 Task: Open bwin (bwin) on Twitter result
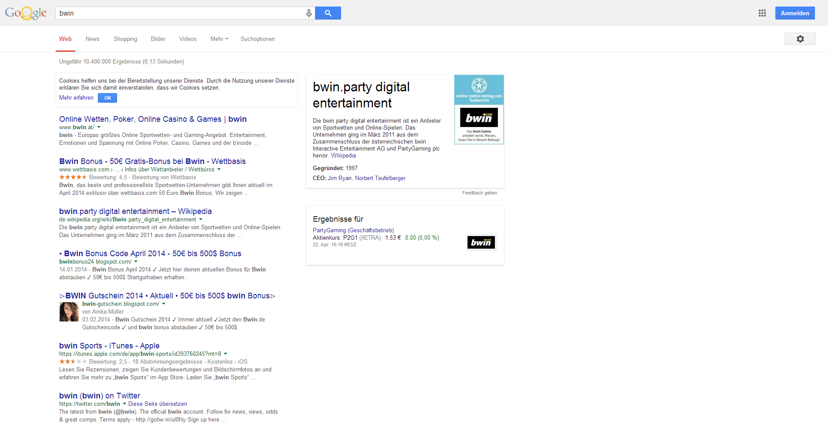pos(100,396)
